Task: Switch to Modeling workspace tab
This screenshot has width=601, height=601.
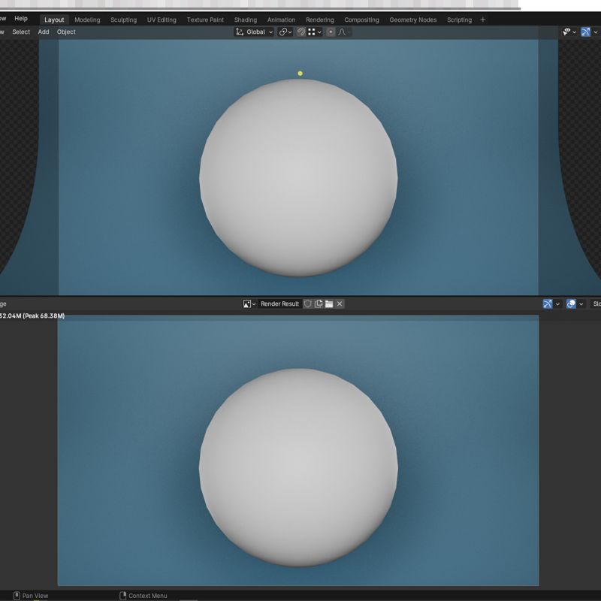Action: (87, 20)
